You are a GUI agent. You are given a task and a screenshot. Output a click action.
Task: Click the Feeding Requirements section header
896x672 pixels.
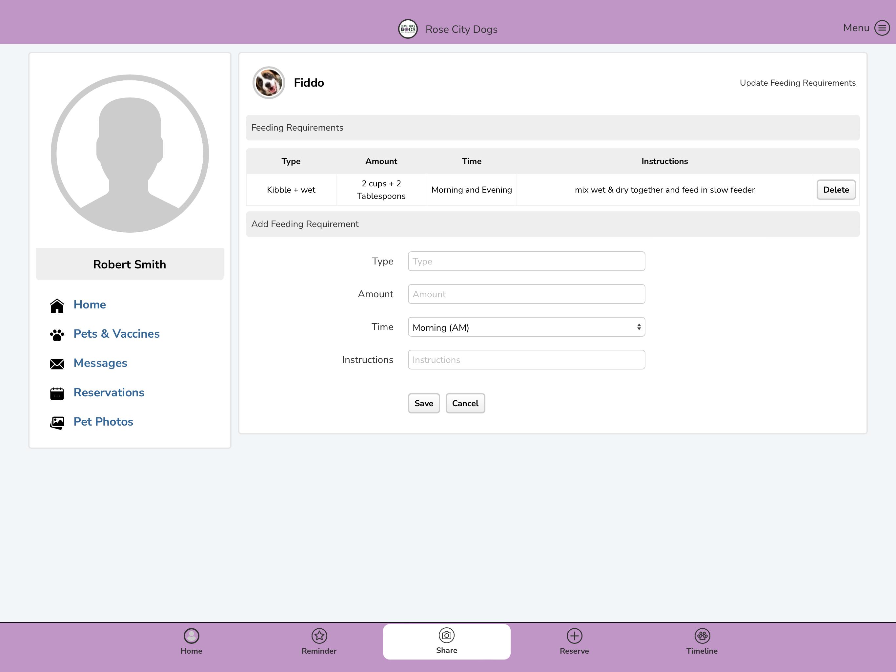(553, 128)
